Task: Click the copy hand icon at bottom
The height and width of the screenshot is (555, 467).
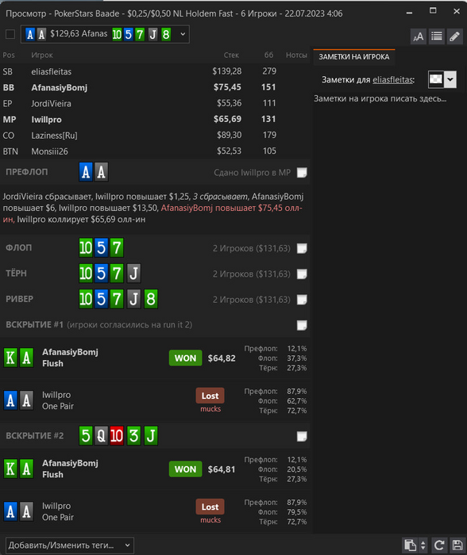Action: pyautogui.click(x=411, y=545)
